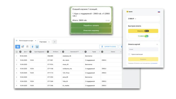Go back with the arrow beside Регистрация на курс
This screenshot has width=176, height=99.
pyautogui.click(x=17, y=40)
